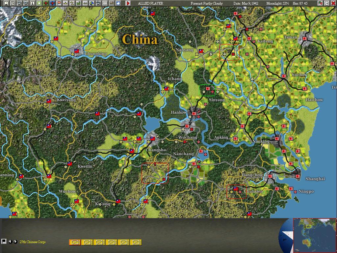This screenshot has height=253, width=337.
Task: Select Japanese flag base at Shanghai
Action: click(x=298, y=176)
